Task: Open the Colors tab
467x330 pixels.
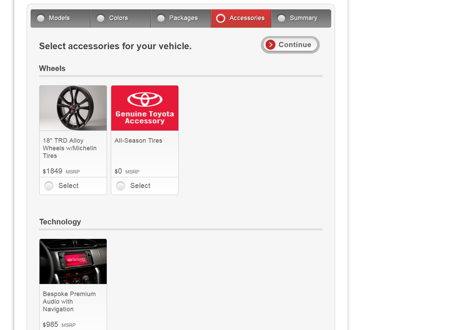Action: (x=119, y=18)
